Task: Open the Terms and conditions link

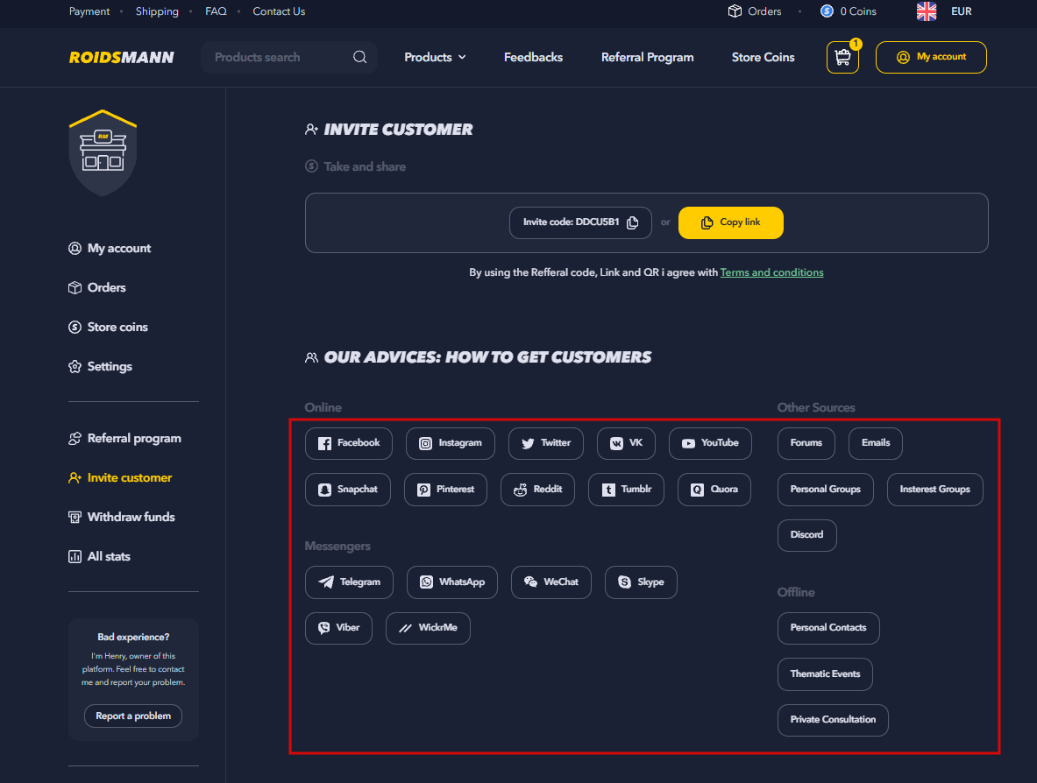Action: coord(771,272)
